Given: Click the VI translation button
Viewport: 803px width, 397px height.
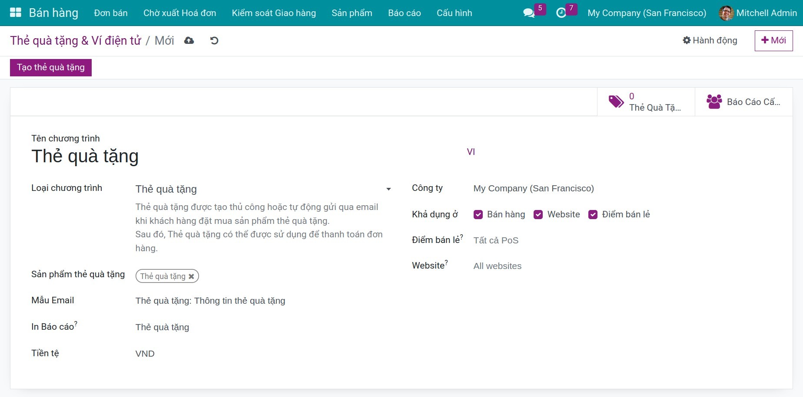Looking at the screenshot, I should click(471, 152).
